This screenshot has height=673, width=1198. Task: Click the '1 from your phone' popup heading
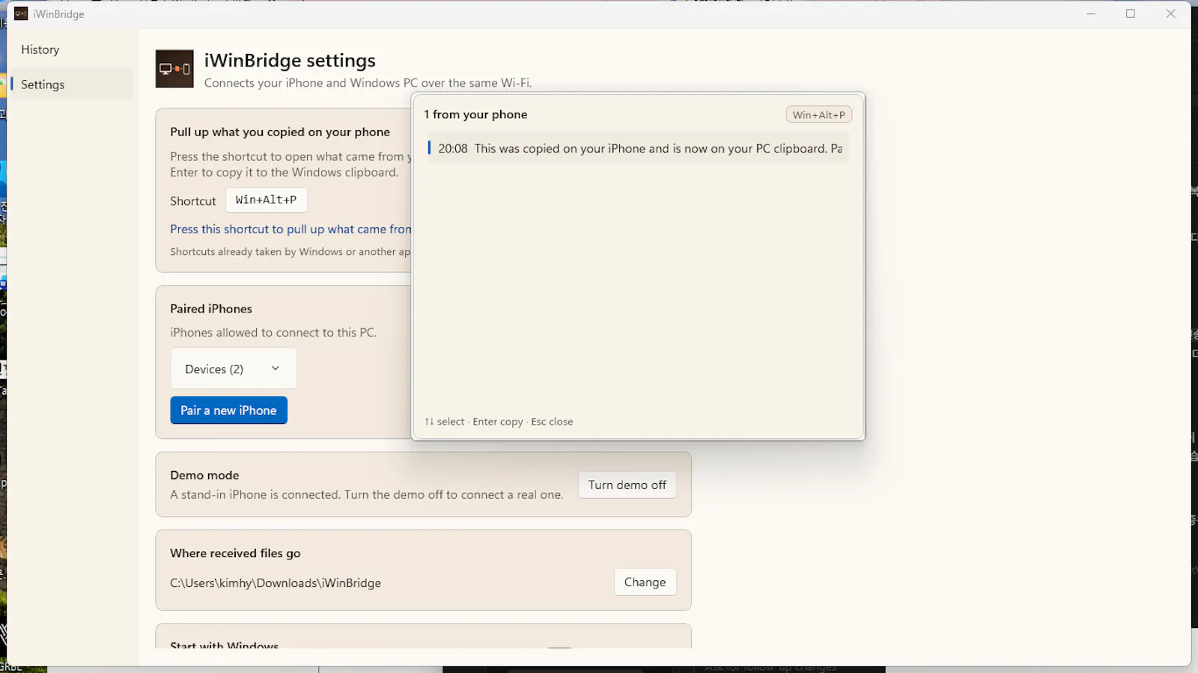(475, 114)
